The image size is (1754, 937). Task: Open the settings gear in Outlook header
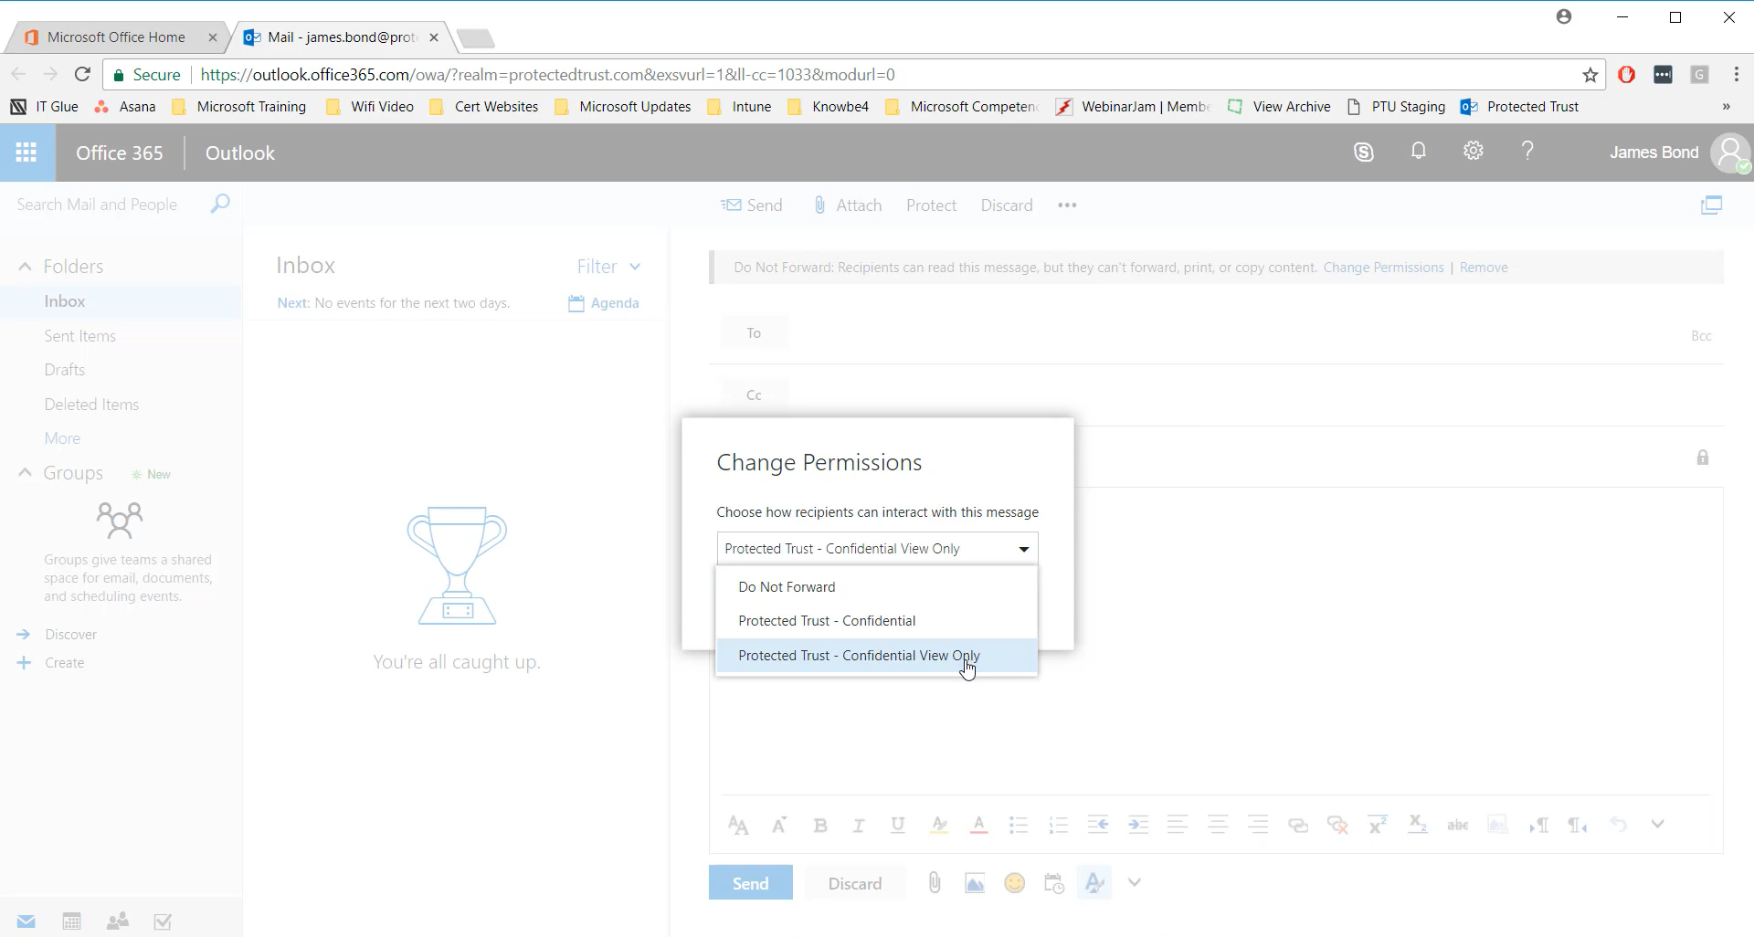(1473, 152)
